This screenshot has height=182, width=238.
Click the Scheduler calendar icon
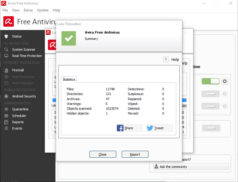click(x=6, y=116)
